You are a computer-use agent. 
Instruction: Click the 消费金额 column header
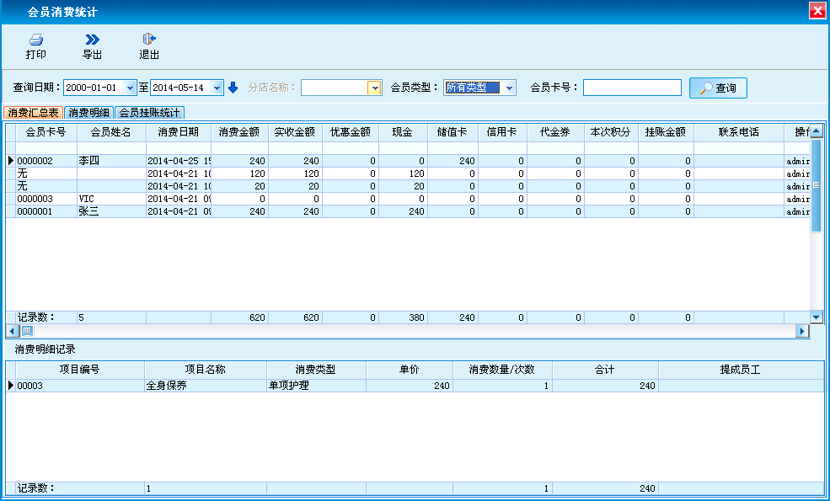(240, 132)
